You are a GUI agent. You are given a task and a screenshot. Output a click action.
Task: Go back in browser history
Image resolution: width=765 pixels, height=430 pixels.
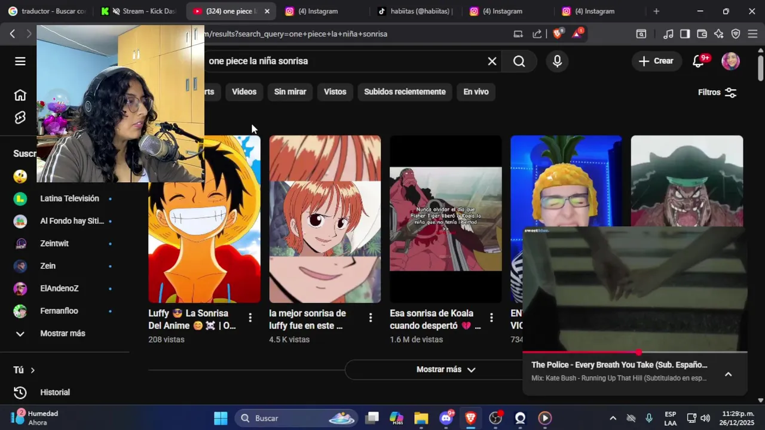(x=13, y=34)
